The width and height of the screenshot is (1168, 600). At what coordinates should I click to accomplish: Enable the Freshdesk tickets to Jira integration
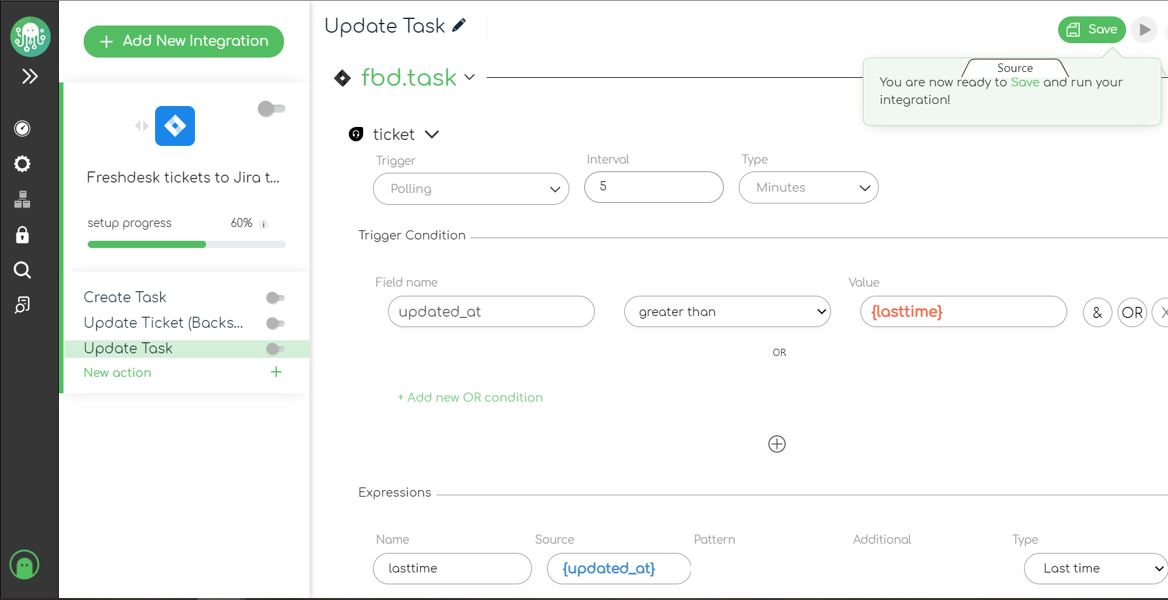coord(271,109)
